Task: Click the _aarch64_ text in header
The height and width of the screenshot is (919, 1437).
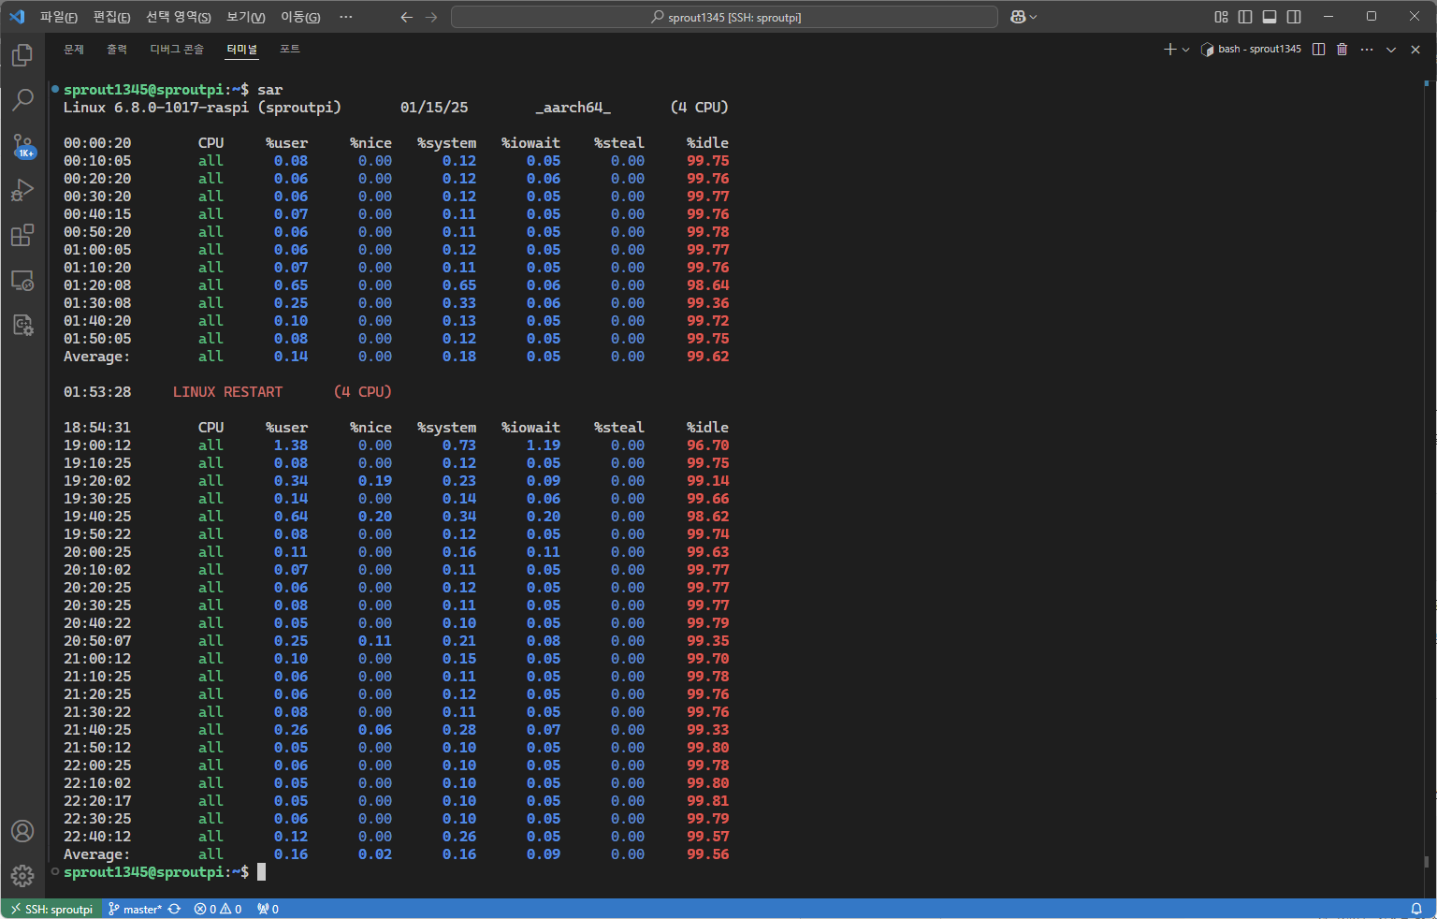Action: tap(573, 108)
